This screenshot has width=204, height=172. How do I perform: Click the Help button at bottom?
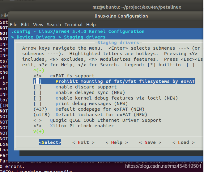coord(117,142)
